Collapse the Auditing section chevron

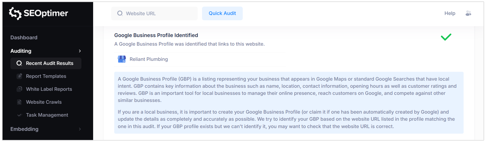tap(80, 51)
